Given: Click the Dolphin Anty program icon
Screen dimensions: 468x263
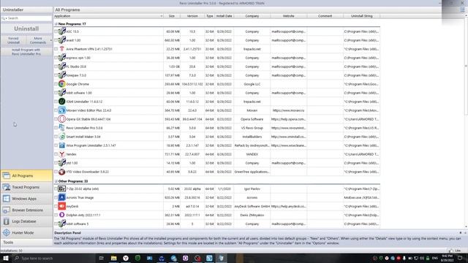Looking at the screenshot, I should pos(61,215).
